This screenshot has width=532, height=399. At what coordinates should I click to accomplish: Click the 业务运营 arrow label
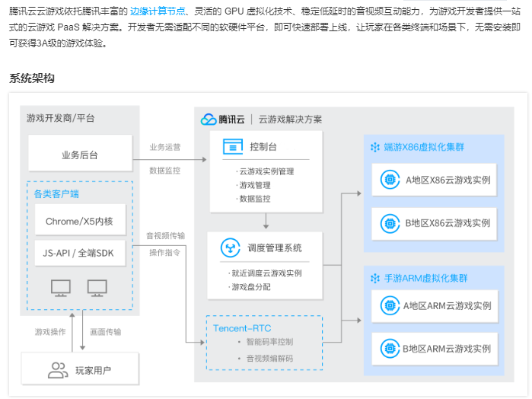click(165, 148)
